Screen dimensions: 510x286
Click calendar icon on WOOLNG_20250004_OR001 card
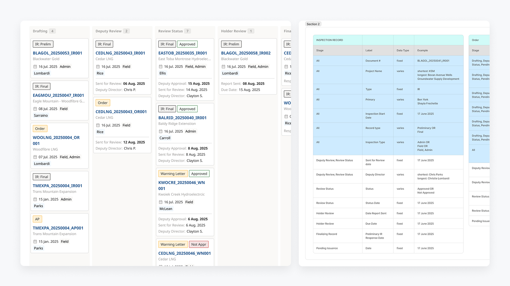point(35,157)
